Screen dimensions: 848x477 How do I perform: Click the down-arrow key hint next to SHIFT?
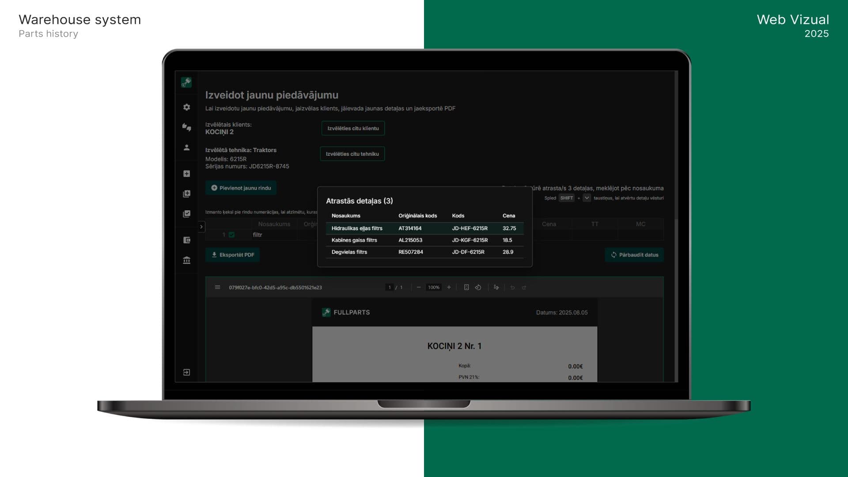point(587,198)
